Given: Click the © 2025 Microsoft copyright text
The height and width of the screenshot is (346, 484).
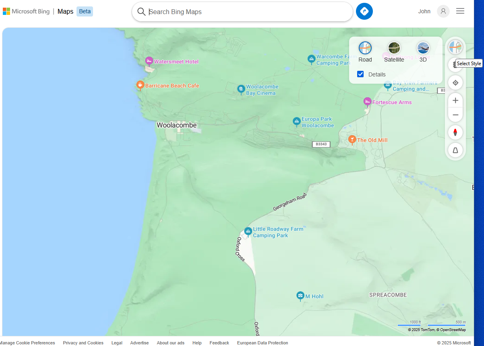Looking at the screenshot, I should (454, 343).
